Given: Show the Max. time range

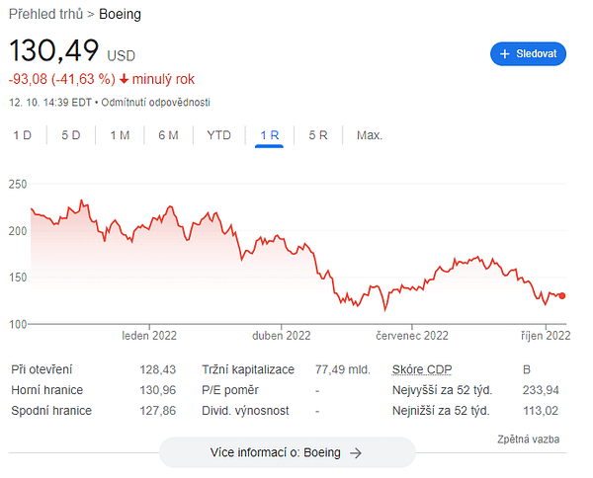Looking at the screenshot, I should point(370,135).
